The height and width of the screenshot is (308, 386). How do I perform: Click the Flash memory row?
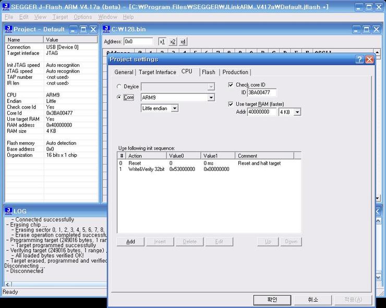click(x=52, y=143)
